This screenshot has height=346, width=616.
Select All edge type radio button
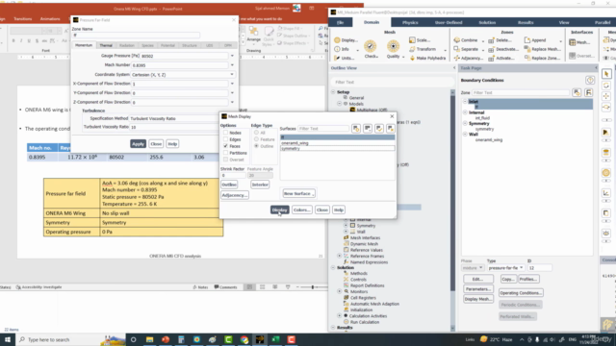[x=257, y=133]
